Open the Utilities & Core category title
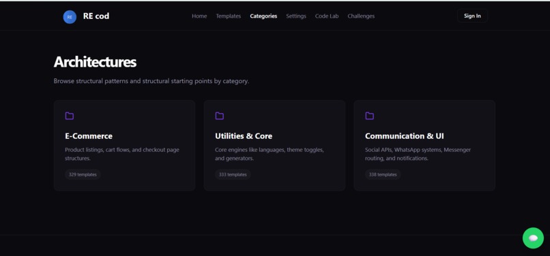Image resolution: width=550 pixels, height=256 pixels. pyautogui.click(x=244, y=136)
